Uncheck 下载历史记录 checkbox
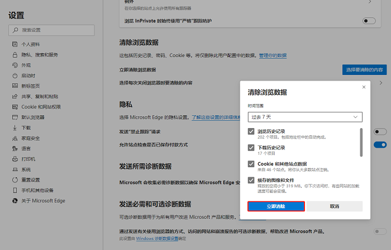Screen dimensions: 391x250 (x=251, y=148)
